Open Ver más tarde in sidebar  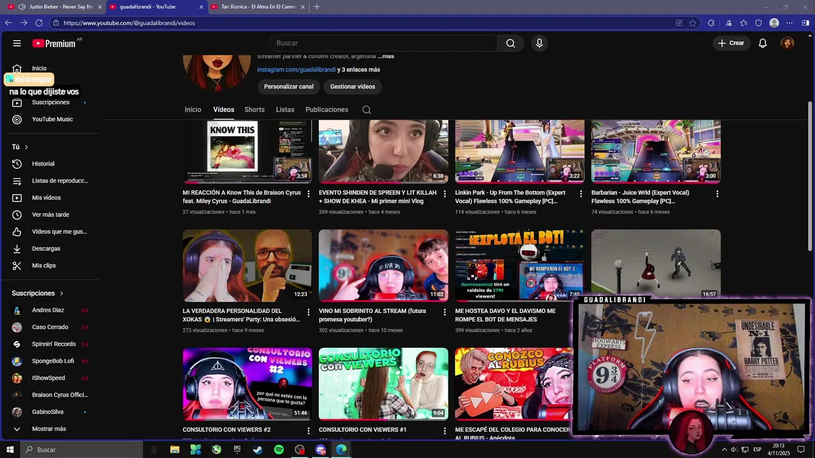51,214
